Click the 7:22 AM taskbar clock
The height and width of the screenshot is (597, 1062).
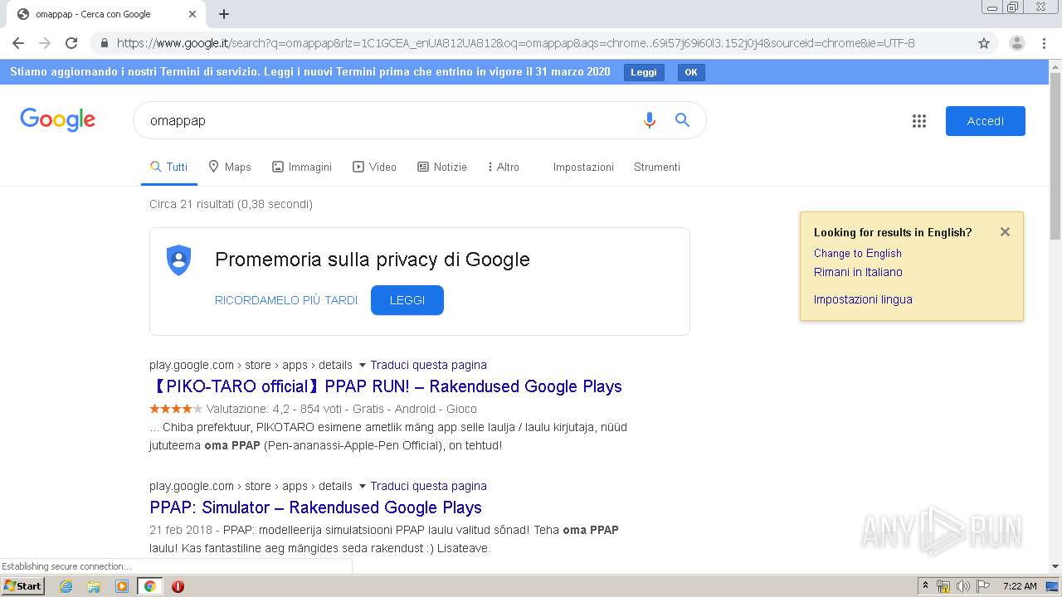tap(1020, 586)
